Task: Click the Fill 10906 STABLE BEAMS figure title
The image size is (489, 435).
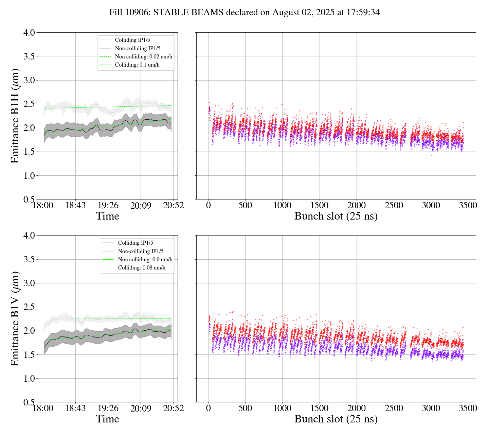Action: coord(244,13)
